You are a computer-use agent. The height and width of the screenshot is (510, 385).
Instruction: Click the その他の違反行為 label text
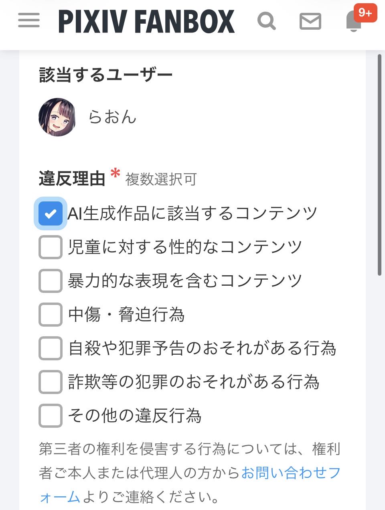point(135,416)
